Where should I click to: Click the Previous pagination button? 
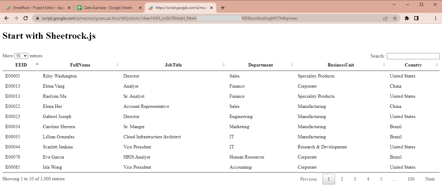click(309, 179)
